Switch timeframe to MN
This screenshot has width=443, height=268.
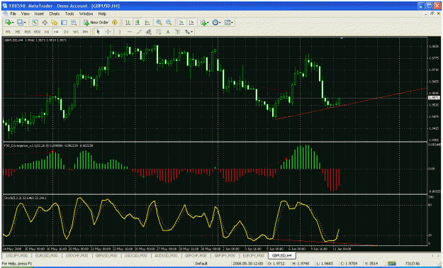point(85,32)
